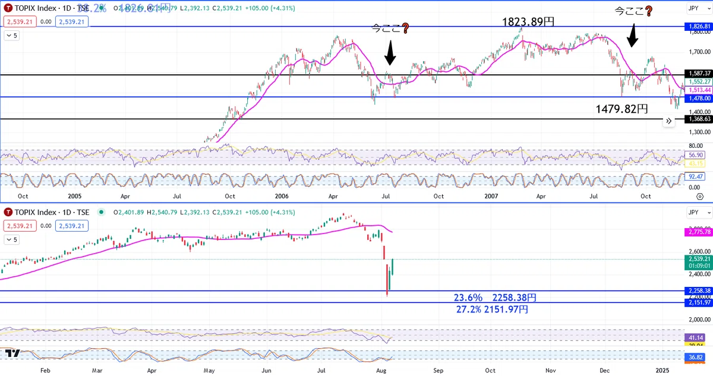Click the 2005 label on upper time axis
The width and height of the screenshot is (713, 376).
74,195
